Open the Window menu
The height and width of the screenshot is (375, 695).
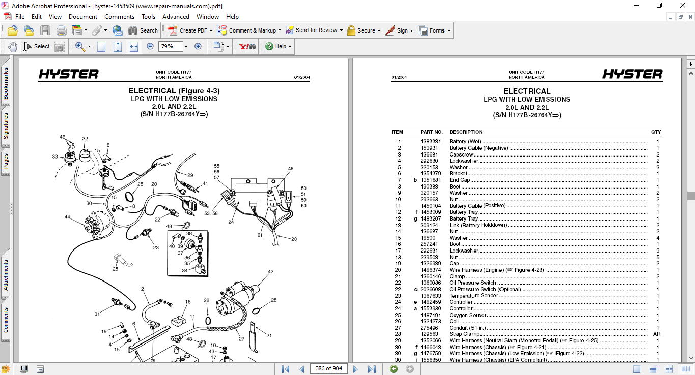(x=208, y=17)
